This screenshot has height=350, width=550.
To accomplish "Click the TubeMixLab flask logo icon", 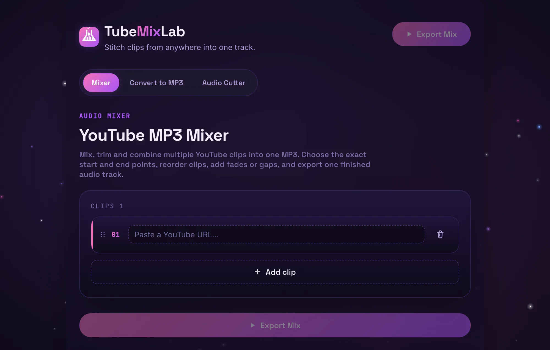I will click(89, 37).
